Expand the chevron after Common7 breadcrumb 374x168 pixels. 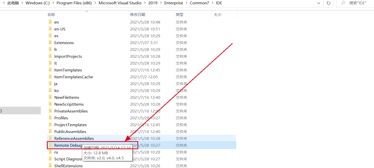tap(212, 3)
